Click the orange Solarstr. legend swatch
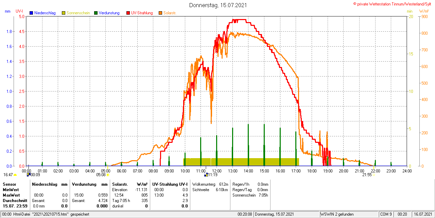 (x=160, y=13)
